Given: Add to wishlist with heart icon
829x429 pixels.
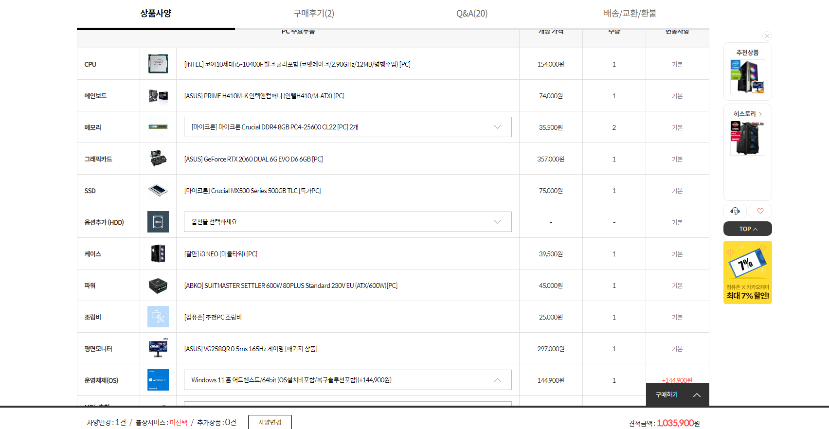Looking at the screenshot, I should pyautogui.click(x=760, y=211).
